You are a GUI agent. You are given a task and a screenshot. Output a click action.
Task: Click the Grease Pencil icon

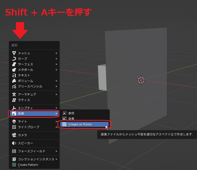[14, 86]
